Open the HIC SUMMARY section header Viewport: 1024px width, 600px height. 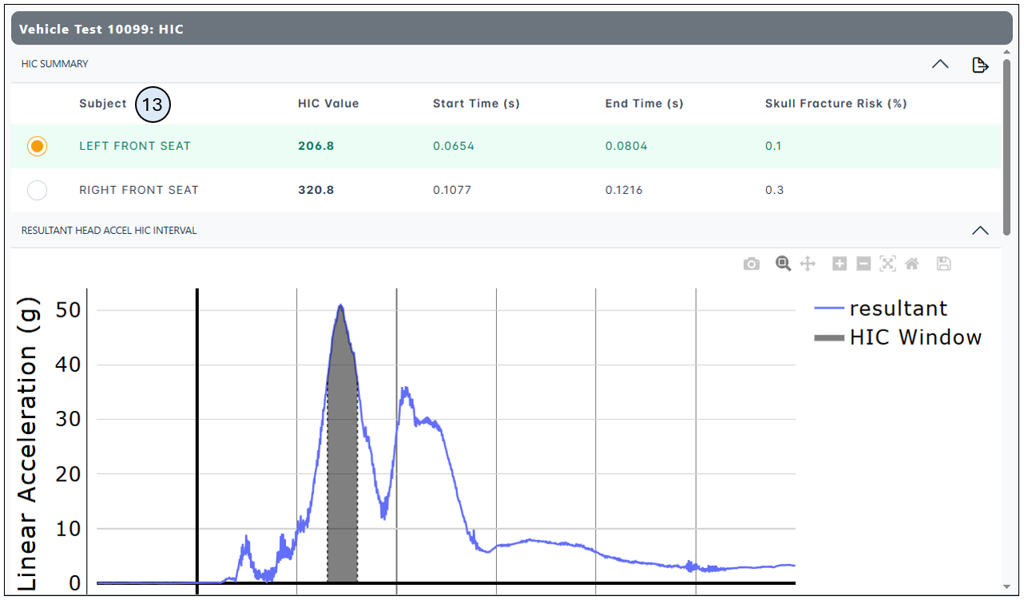(54, 64)
